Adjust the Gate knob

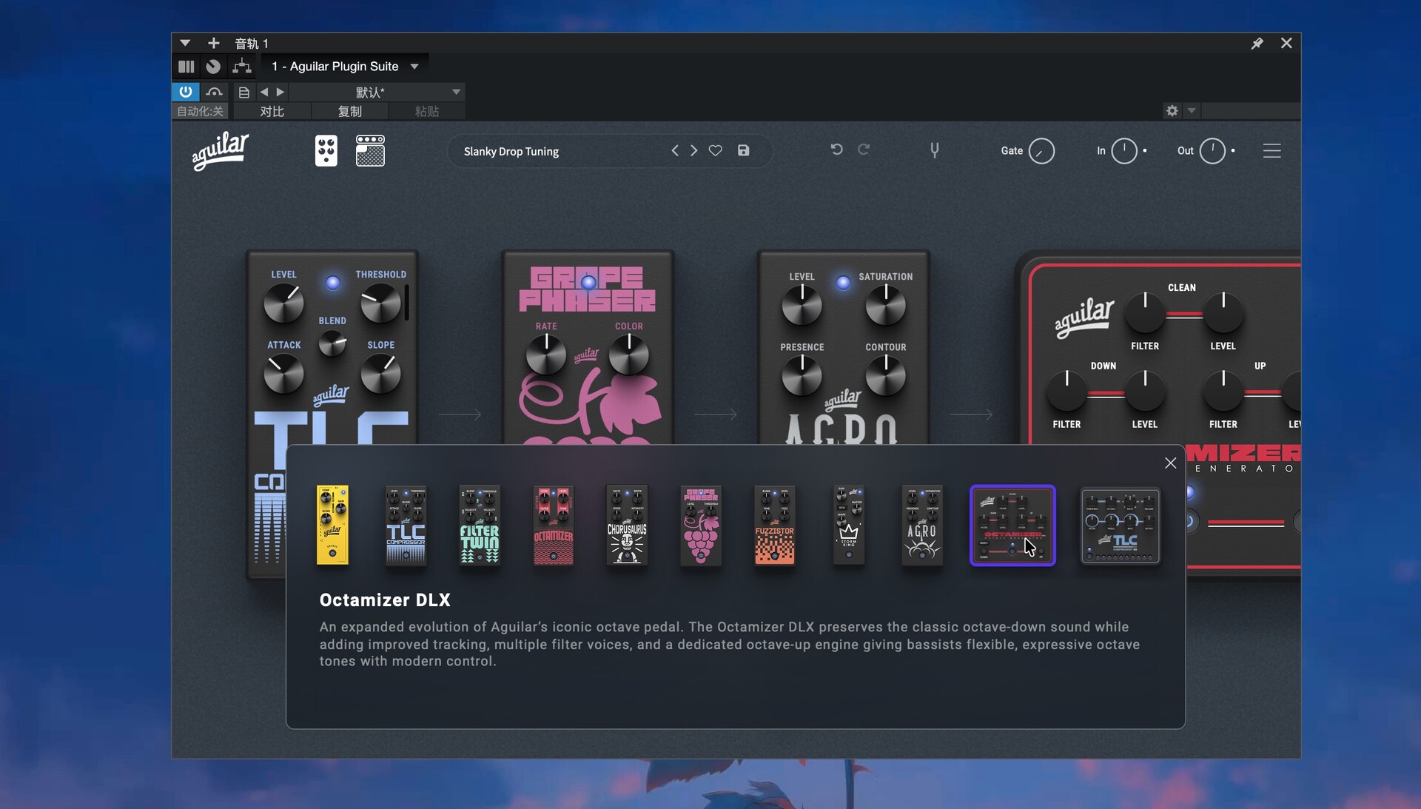[1041, 151]
